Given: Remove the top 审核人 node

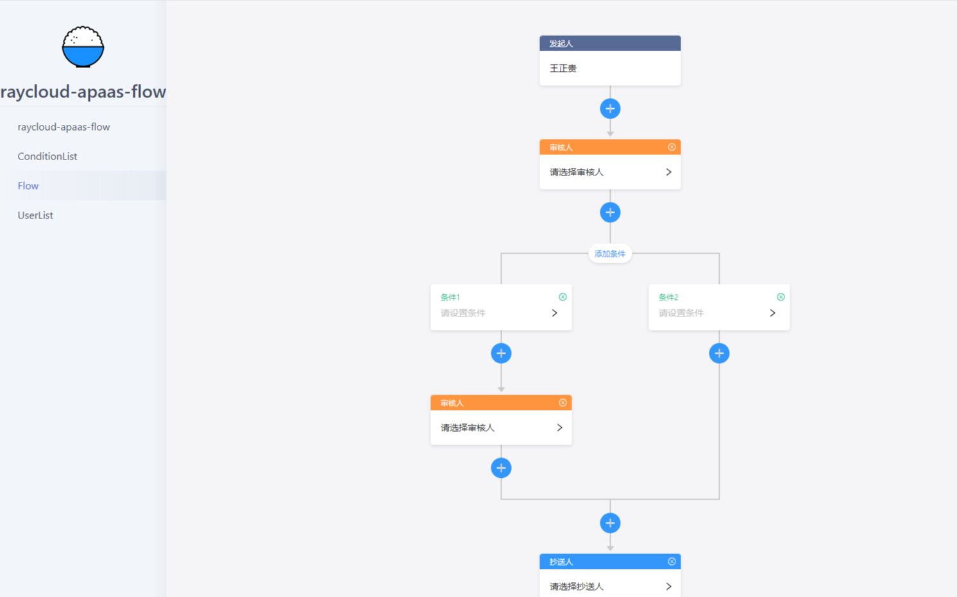Looking at the screenshot, I should pos(672,147).
